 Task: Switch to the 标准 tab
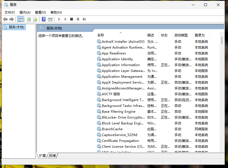pos(52,156)
